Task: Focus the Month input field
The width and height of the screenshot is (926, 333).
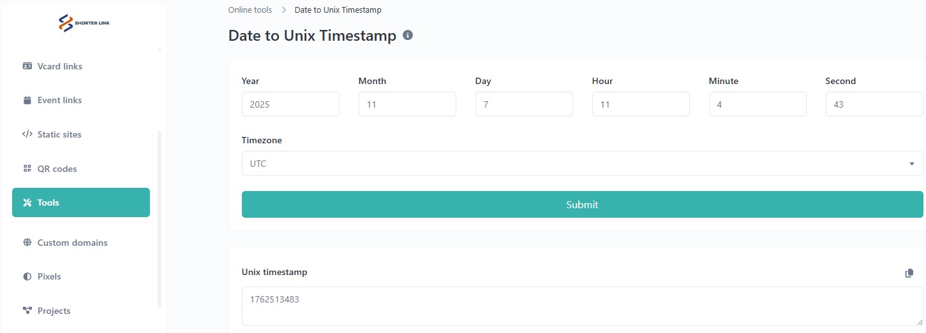Action: pyautogui.click(x=407, y=104)
